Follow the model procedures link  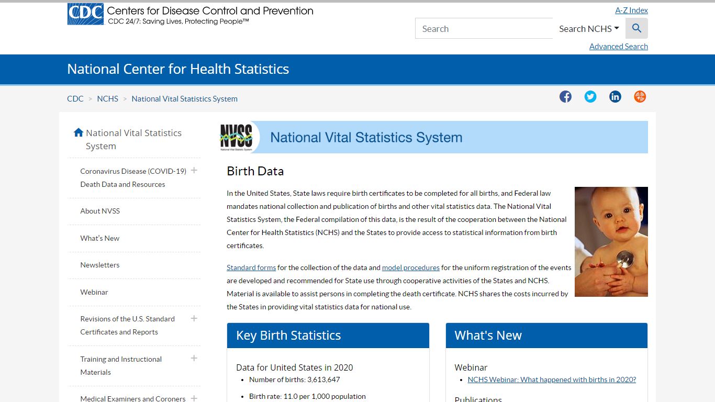411,267
